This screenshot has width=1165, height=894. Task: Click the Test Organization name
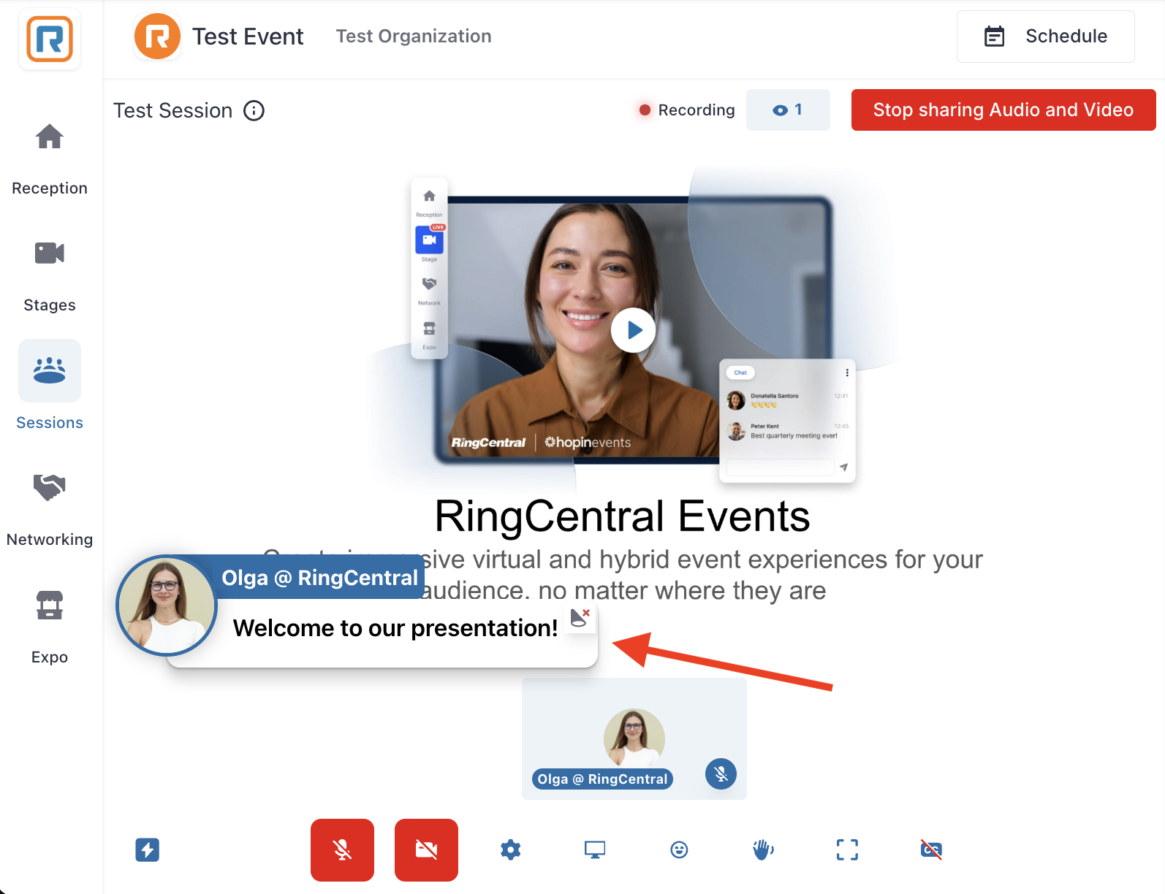point(414,36)
